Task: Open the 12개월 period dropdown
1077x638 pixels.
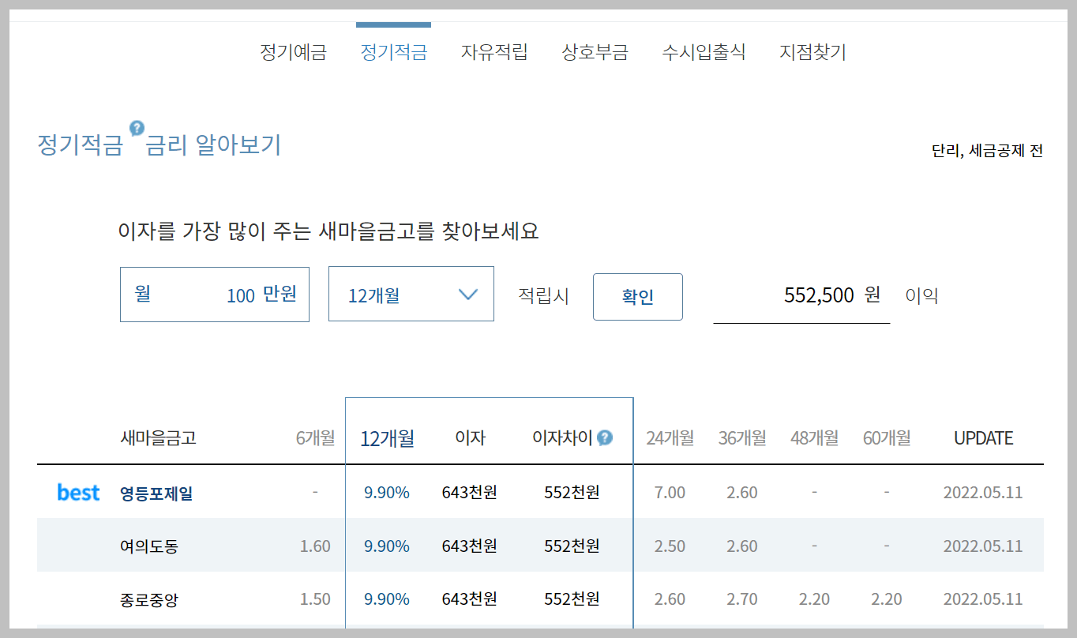Action: (x=411, y=294)
